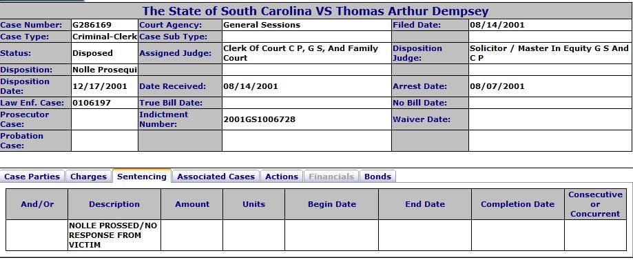The width and height of the screenshot is (633, 260).
Task: Switch to the Actions tab
Action: [282, 177]
